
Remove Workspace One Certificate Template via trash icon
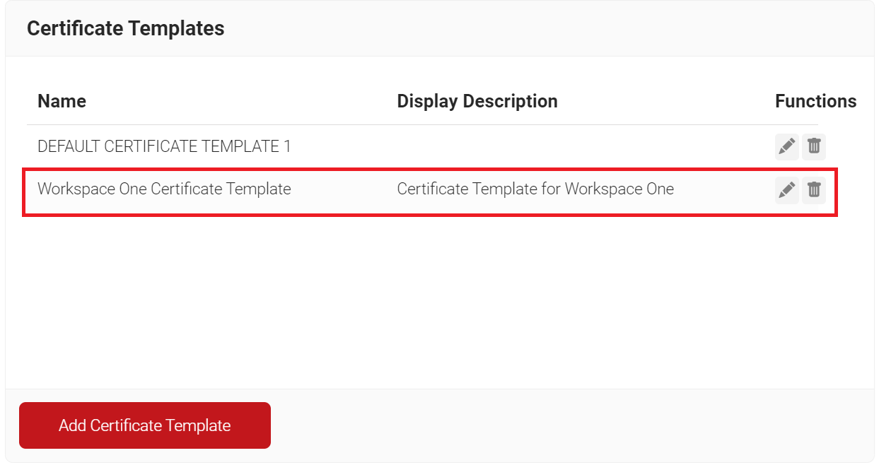tap(814, 189)
